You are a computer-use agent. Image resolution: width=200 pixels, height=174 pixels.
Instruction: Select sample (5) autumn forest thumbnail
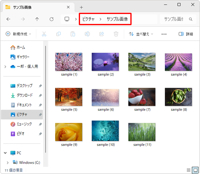pyautogui.click(x=69, y=97)
